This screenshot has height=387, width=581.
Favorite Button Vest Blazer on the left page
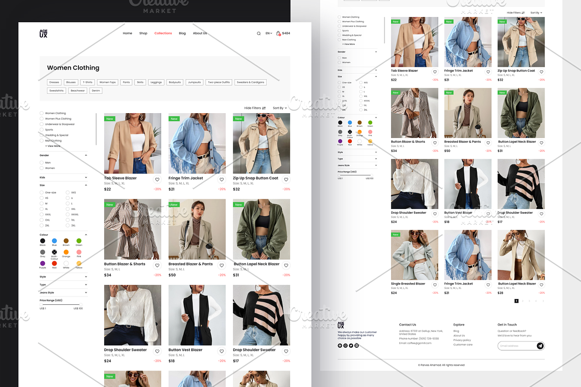tap(222, 351)
